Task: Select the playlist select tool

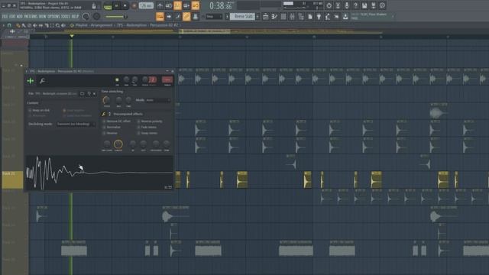Action: pos(52,25)
